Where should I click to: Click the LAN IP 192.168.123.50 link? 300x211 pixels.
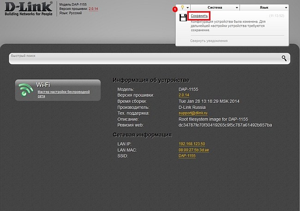pos(192,144)
